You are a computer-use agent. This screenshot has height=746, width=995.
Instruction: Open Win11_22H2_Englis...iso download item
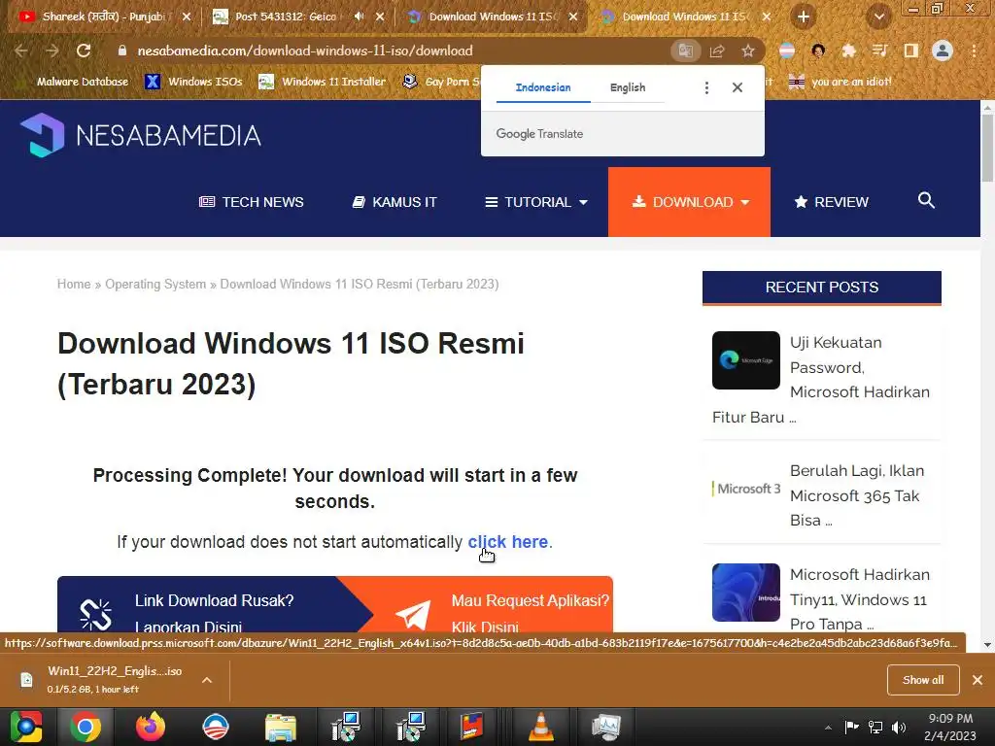tap(108, 679)
